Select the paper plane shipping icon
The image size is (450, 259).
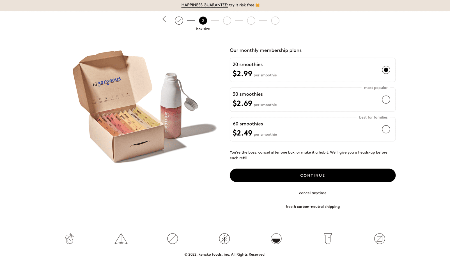[121, 239]
